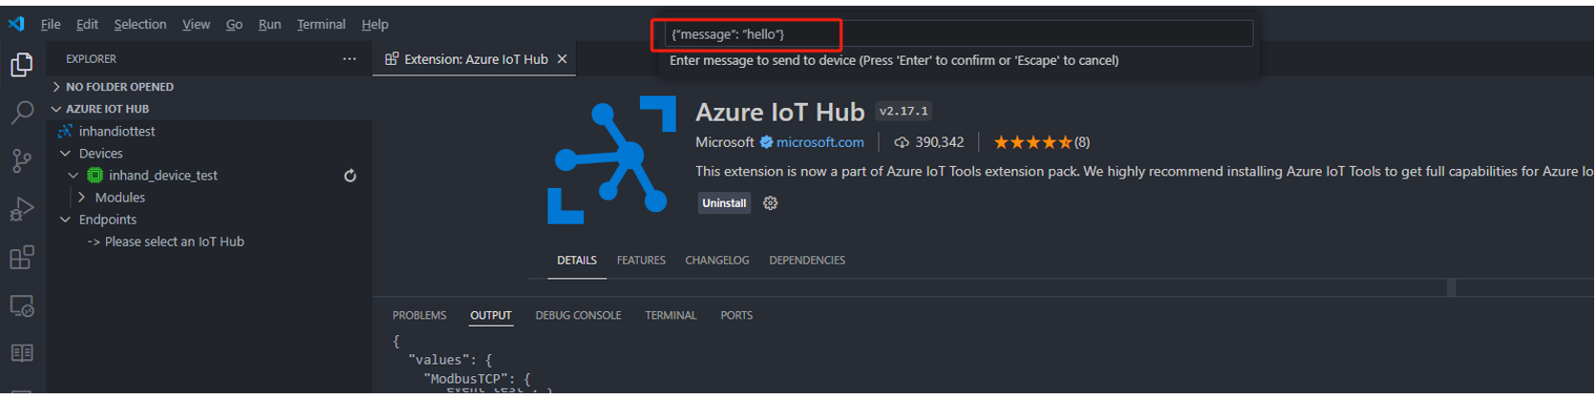
Task: Click Explorer more actions ellipsis
Action: click(350, 59)
